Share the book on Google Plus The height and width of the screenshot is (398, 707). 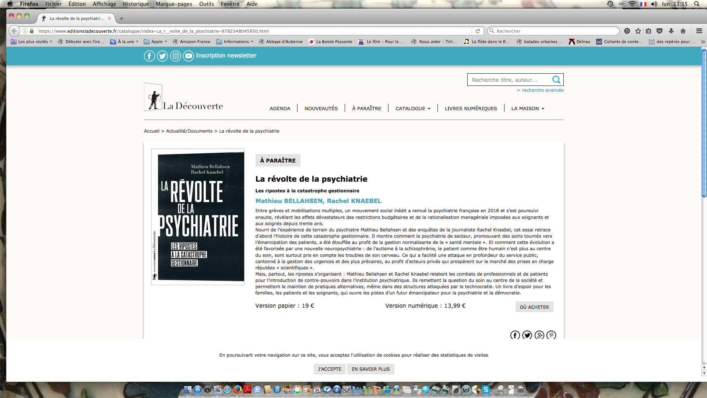tap(539, 335)
